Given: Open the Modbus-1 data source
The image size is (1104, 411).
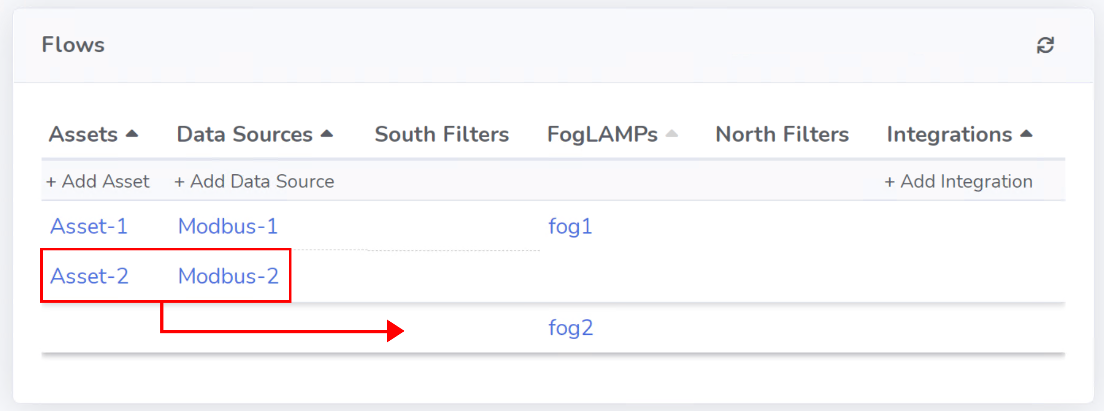Looking at the screenshot, I should click(228, 226).
